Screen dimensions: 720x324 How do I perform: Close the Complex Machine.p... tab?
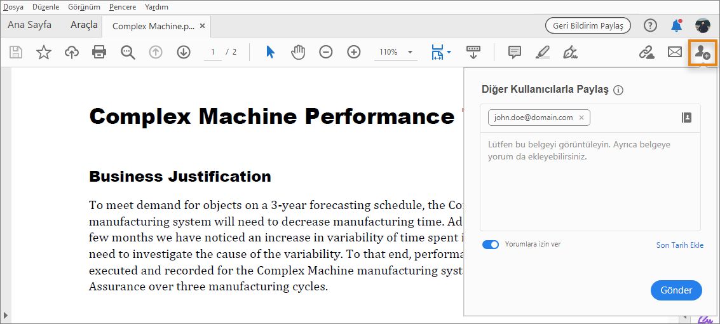point(203,25)
